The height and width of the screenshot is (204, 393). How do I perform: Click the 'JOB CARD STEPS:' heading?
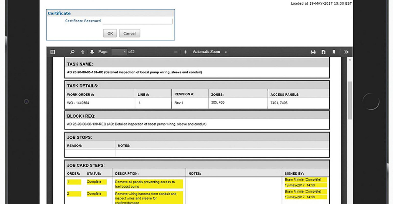point(86,165)
